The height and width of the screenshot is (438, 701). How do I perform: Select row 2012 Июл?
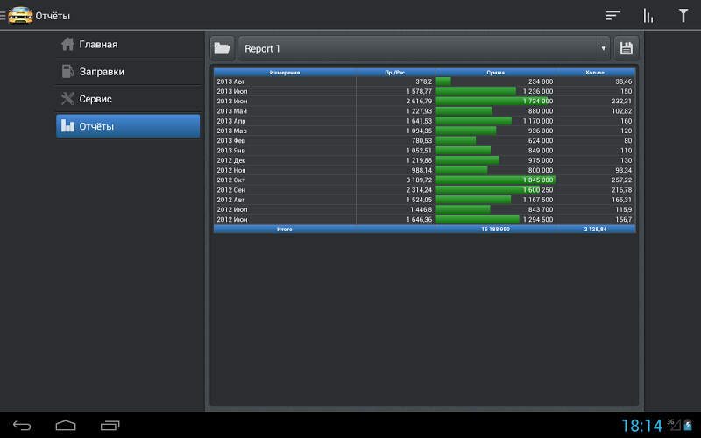pos(424,209)
